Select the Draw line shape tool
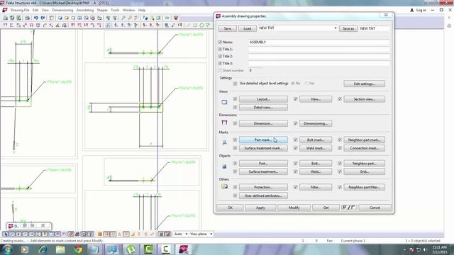The height and width of the screenshot is (255, 454). click(189, 25)
